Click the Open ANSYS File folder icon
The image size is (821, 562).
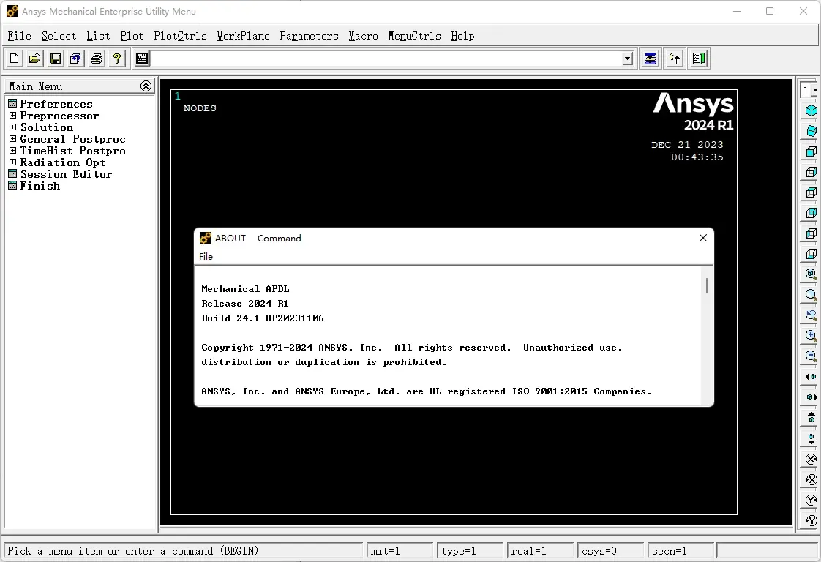[x=34, y=58]
